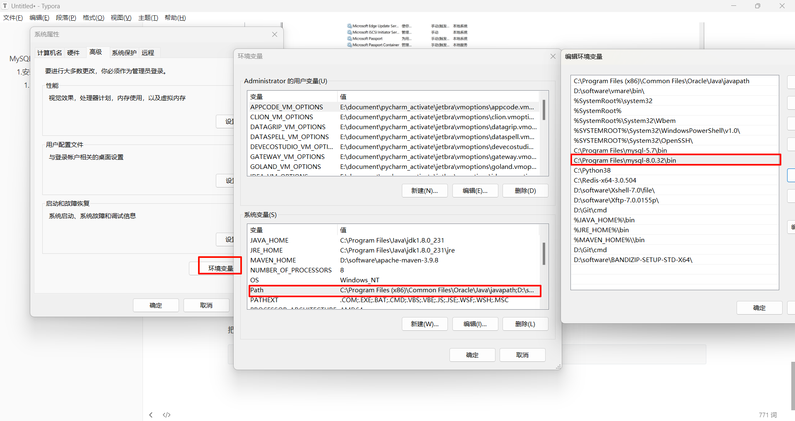
Task: Click 编辑(E)... under the user variables list
Action: pyautogui.click(x=475, y=191)
